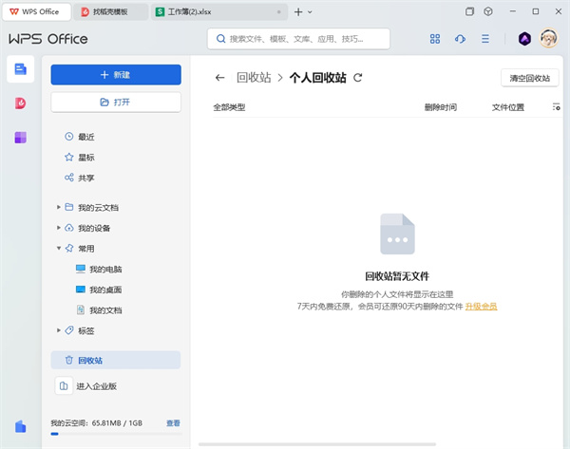
Task: Click the 打开 button
Action: click(x=116, y=103)
